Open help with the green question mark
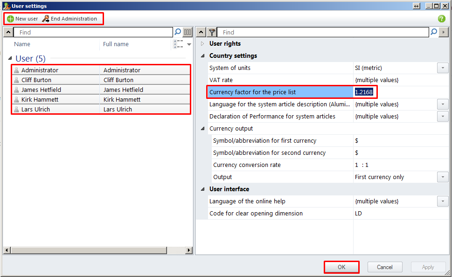 (x=441, y=19)
